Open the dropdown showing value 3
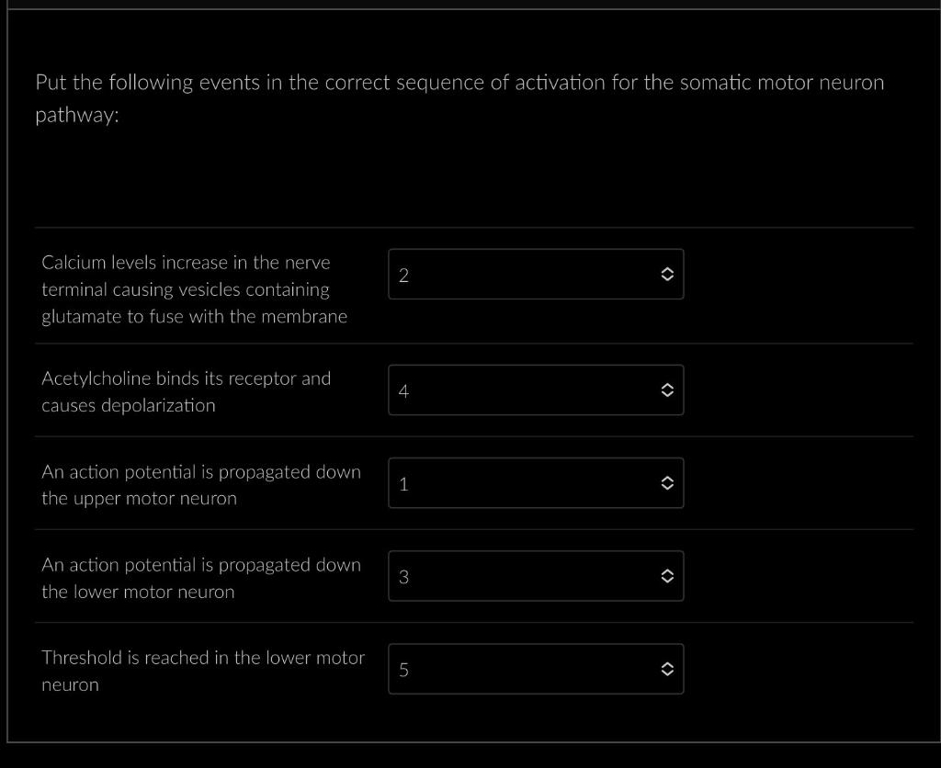Viewport: 941px width, 768px height. click(x=536, y=576)
